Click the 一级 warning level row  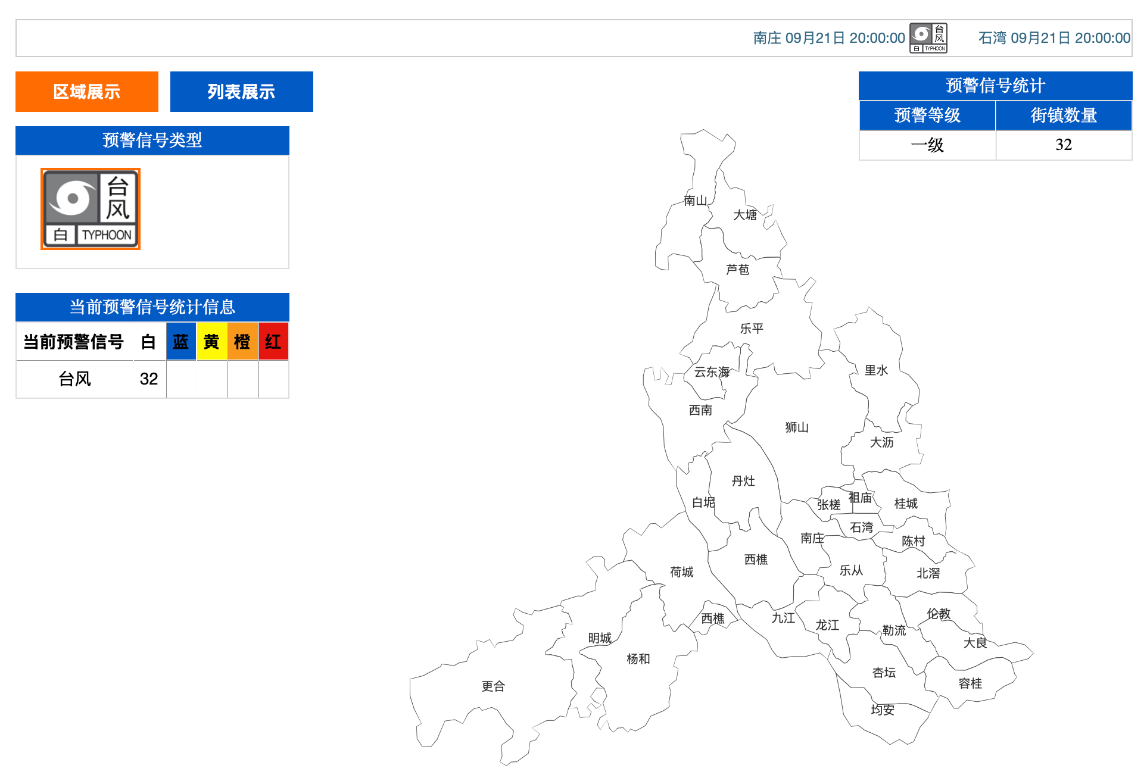pos(995,145)
